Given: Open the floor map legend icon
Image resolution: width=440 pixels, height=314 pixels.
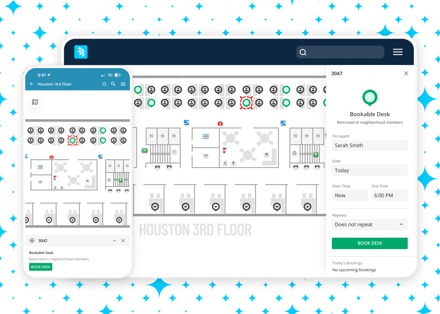Looking at the screenshot, I should click(35, 102).
